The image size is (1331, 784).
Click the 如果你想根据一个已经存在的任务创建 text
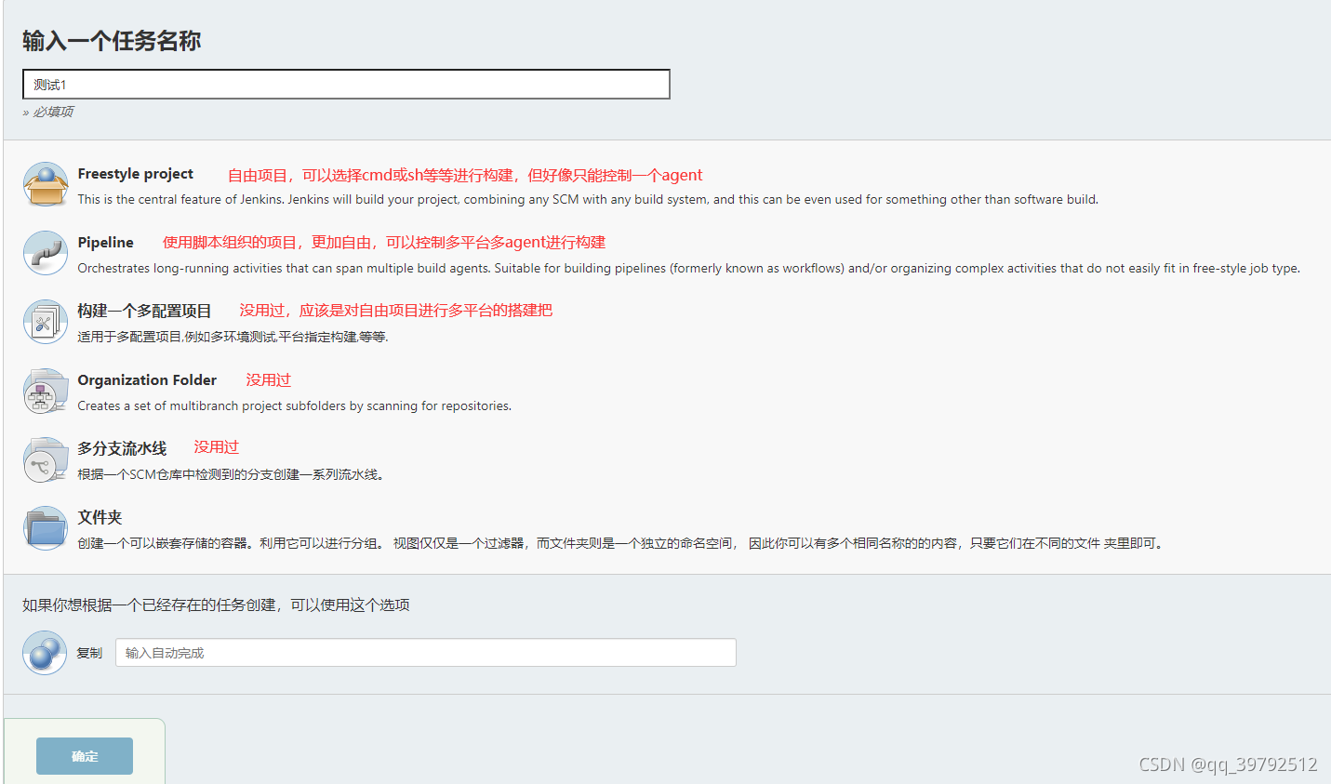pos(216,605)
